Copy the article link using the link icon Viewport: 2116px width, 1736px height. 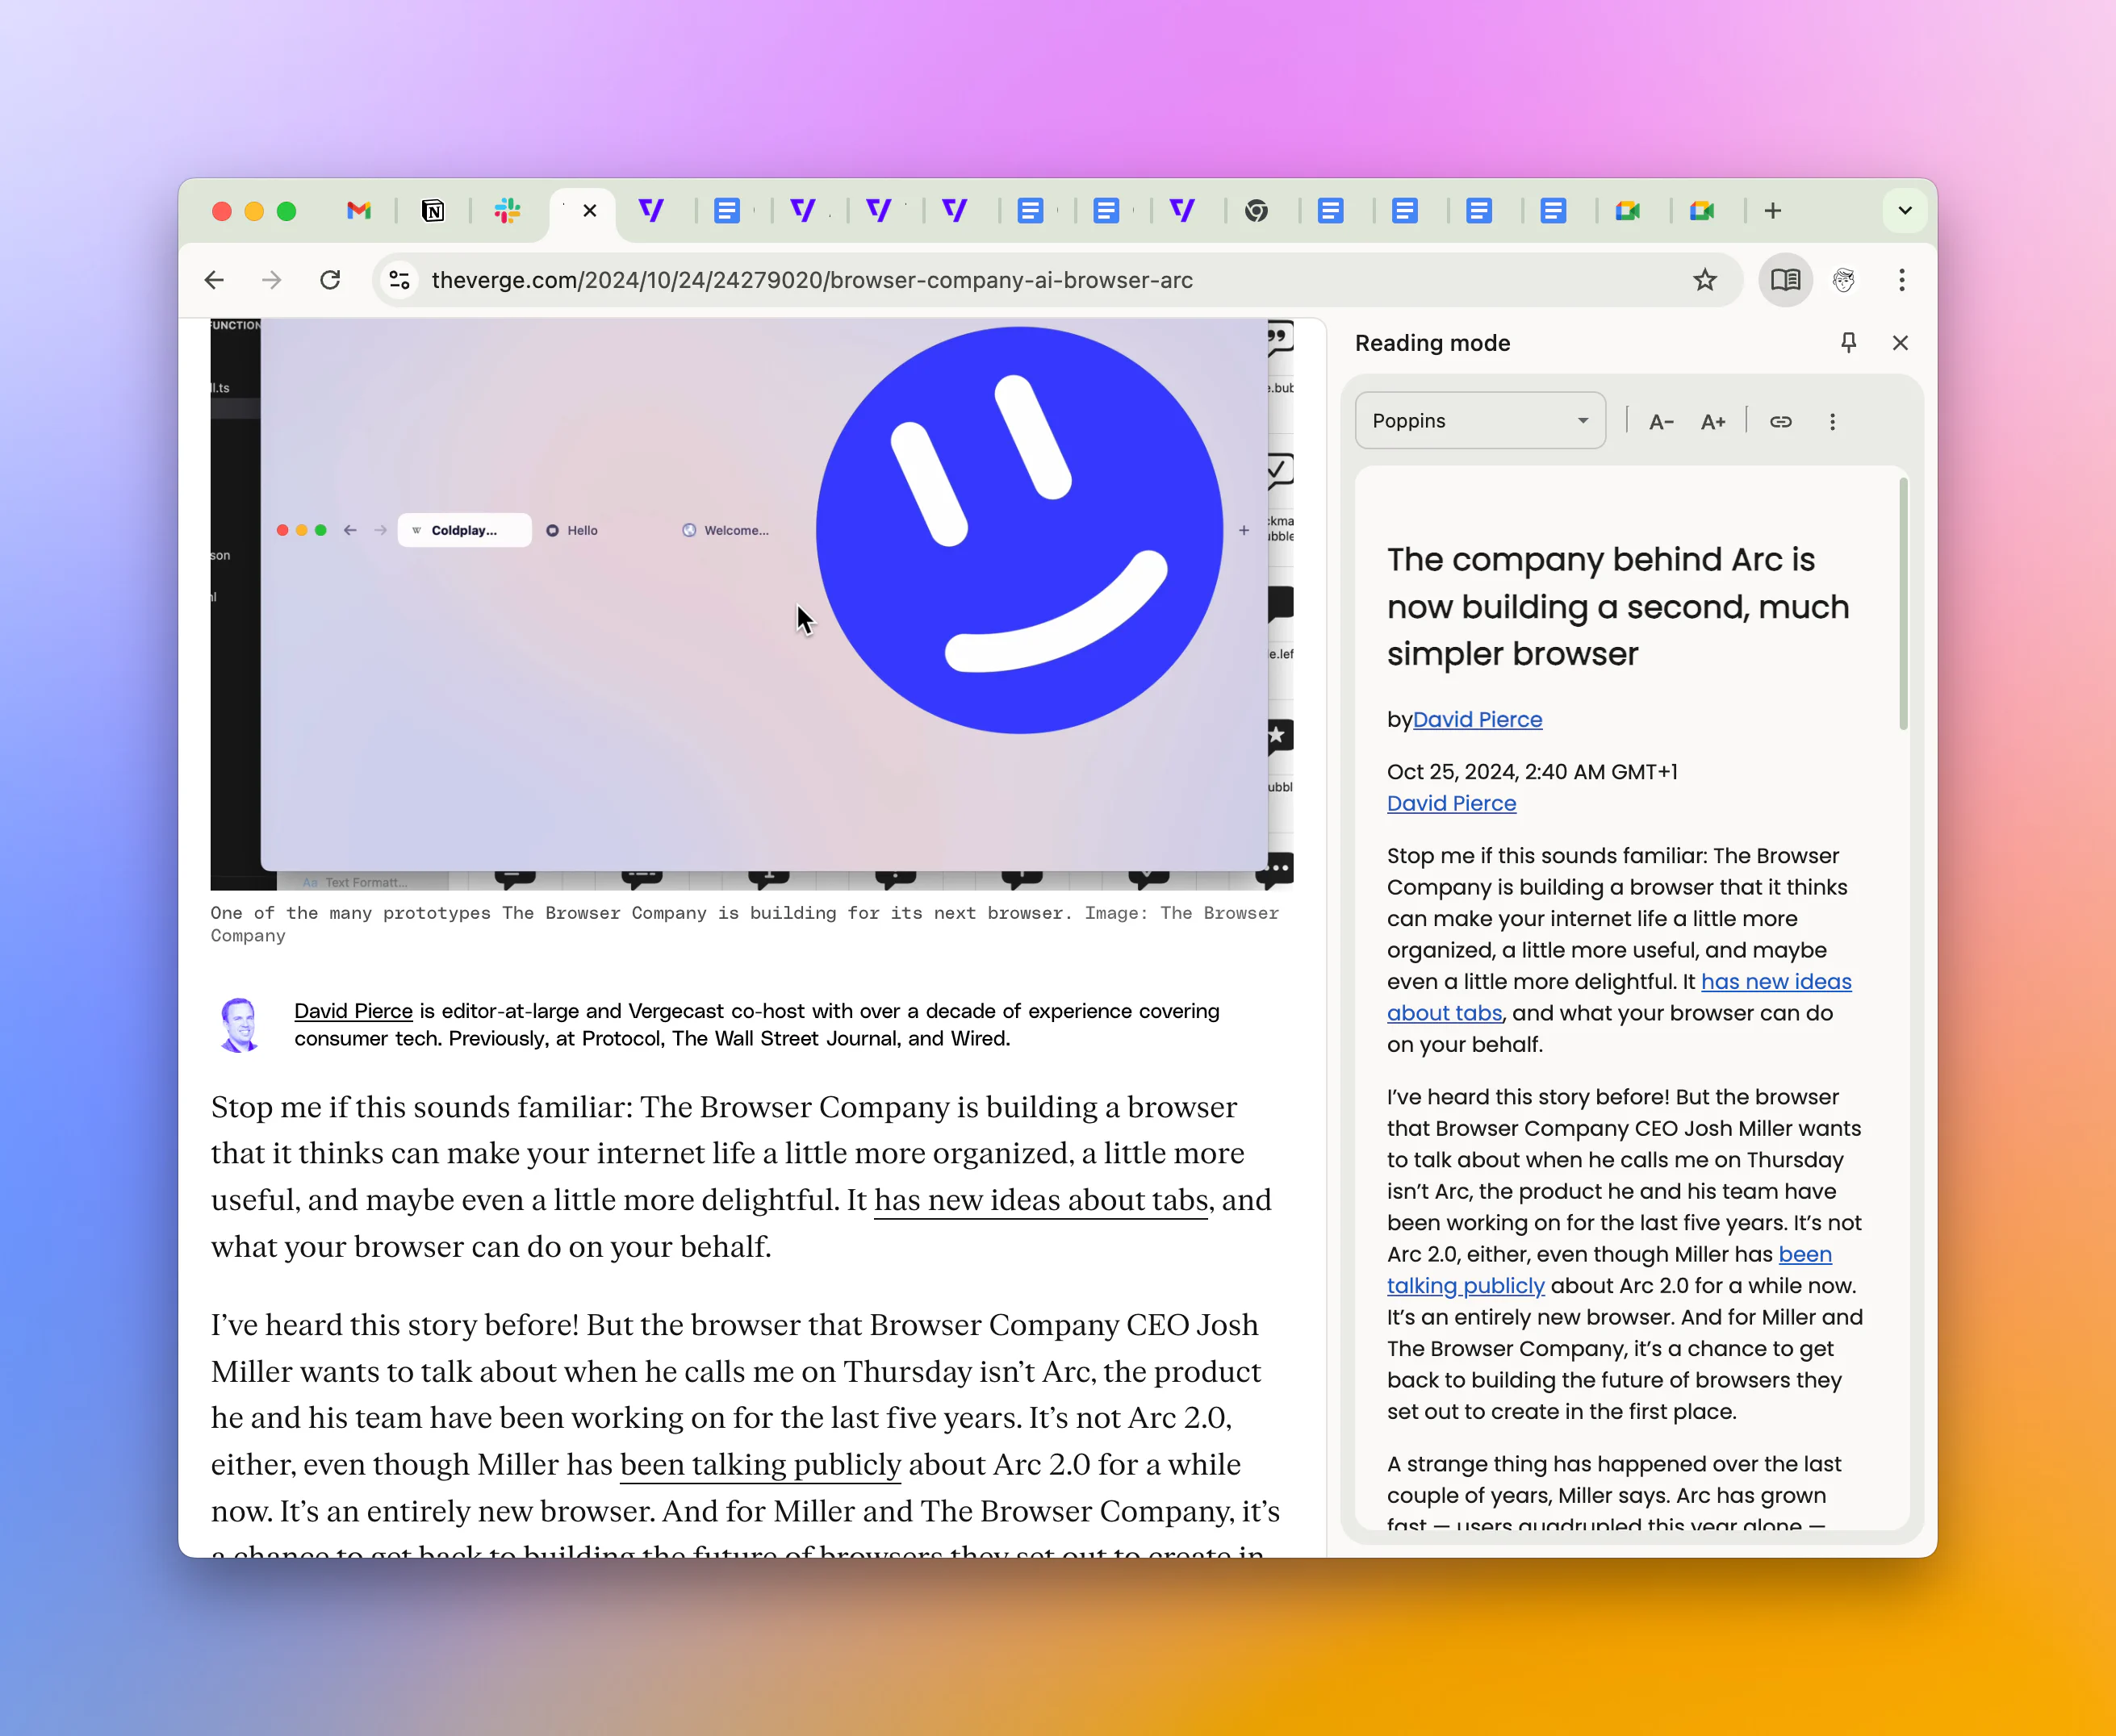(1781, 421)
